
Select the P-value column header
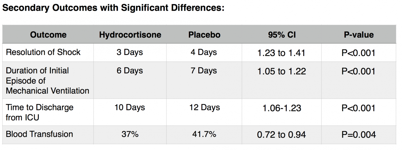358,35
